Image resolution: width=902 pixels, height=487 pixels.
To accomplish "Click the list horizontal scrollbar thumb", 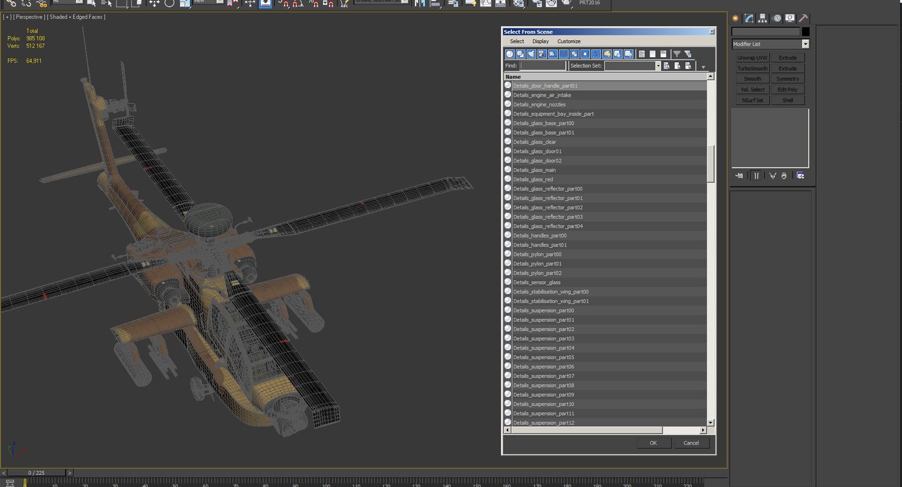I will 587,430.
